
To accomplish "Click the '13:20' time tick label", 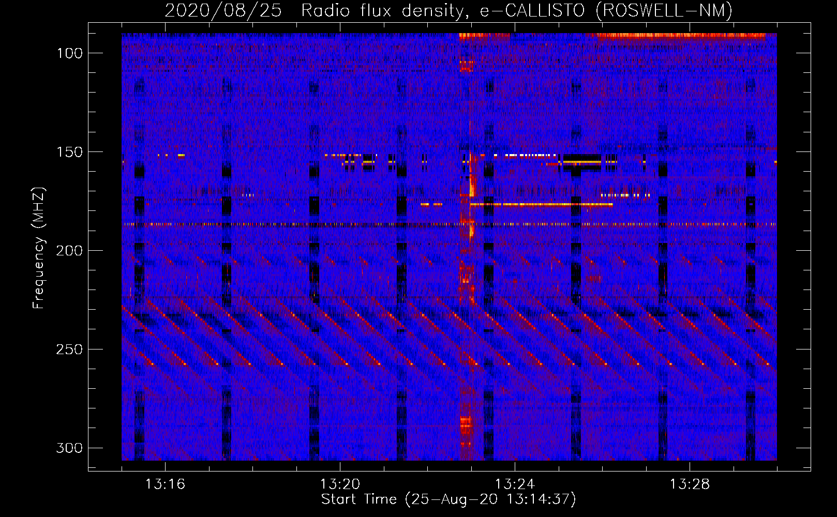I will pos(340,484).
